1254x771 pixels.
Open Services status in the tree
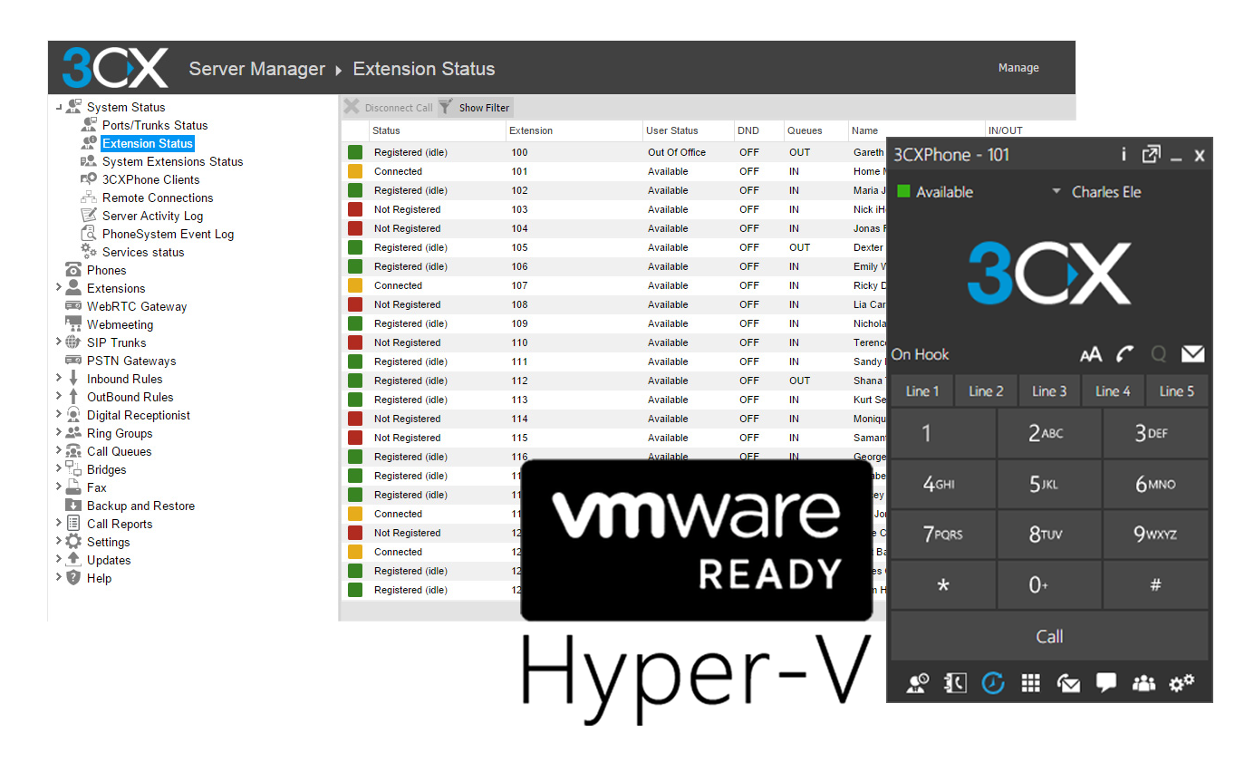pos(143,252)
